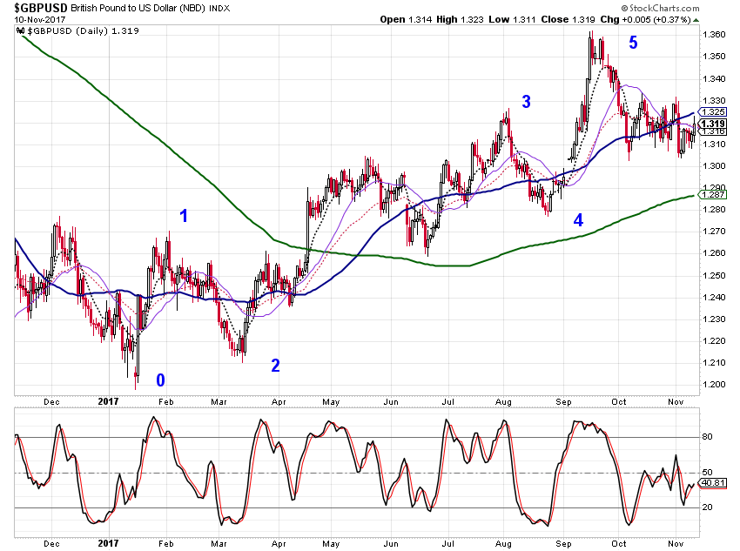Click the 1.360 label on the price scale
This screenshot has height=551, width=740.
[x=714, y=35]
